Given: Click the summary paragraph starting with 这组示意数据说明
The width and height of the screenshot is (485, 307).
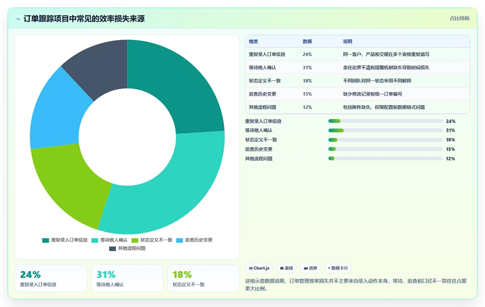Looking at the screenshot, I should (x=356, y=285).
